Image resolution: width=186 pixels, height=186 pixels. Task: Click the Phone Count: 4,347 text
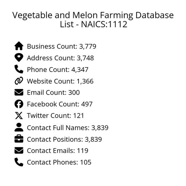[x=58, y=69]
